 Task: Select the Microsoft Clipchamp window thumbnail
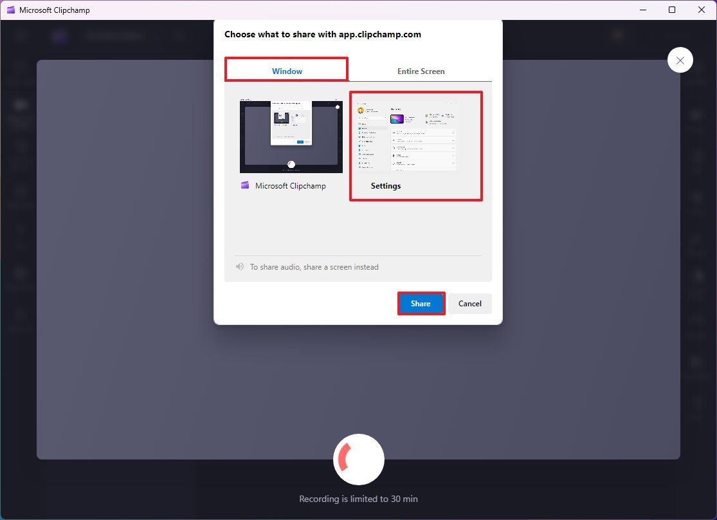(291, 137)
